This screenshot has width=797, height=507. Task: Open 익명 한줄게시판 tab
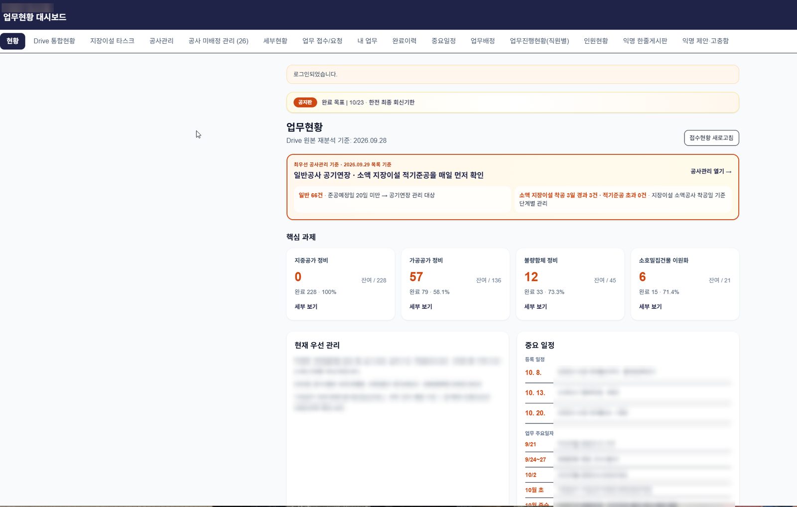pos(645,41)
